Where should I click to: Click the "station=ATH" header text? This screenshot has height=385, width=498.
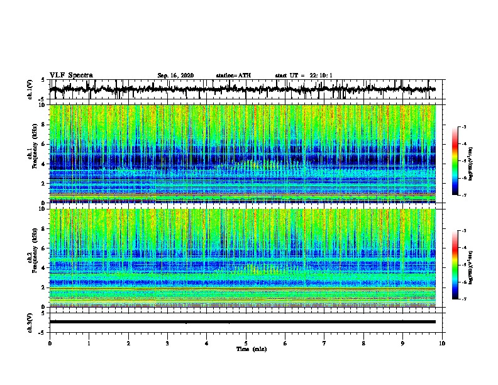click(233, 75)
